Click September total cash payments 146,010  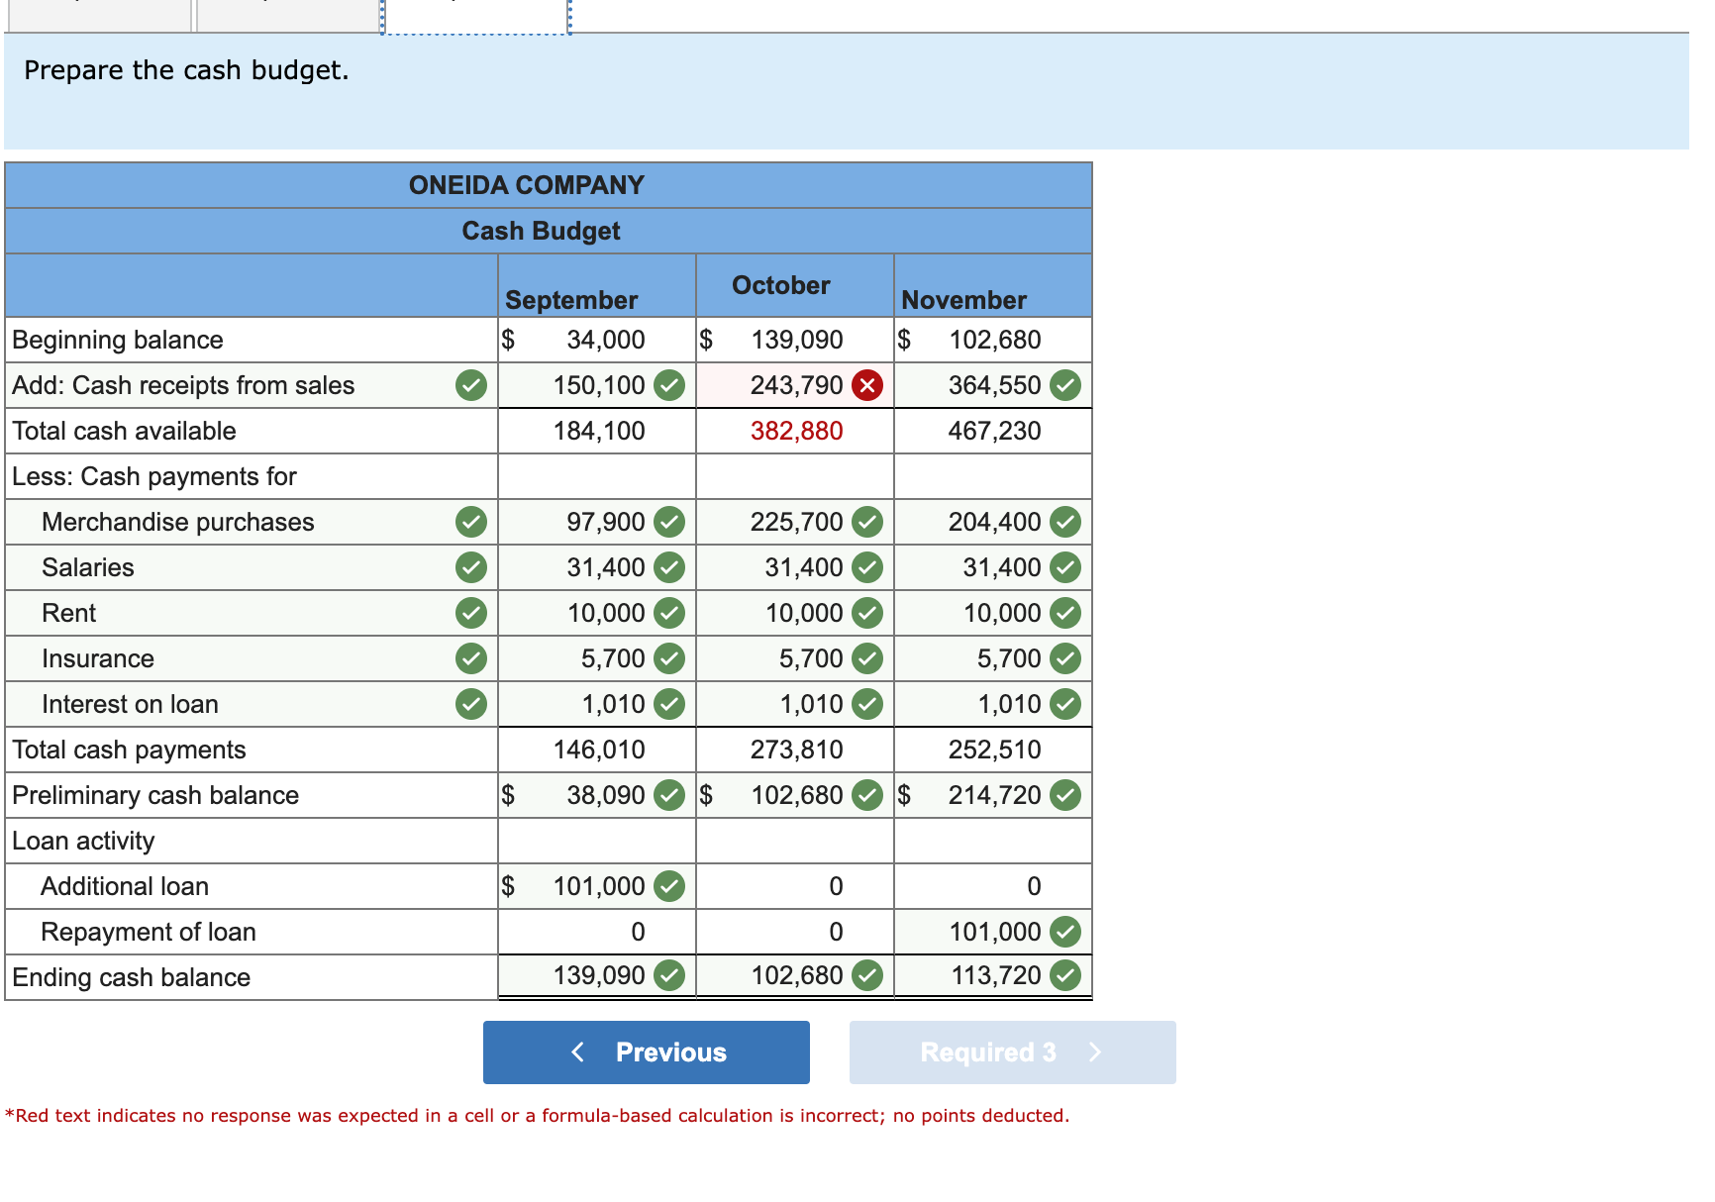pyautogui.click(x=599, y=750)
